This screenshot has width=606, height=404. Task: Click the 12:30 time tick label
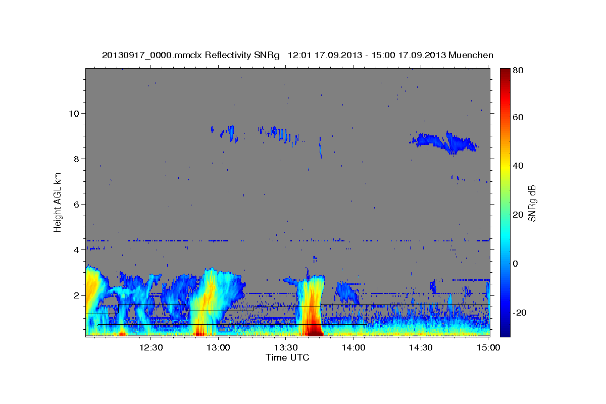tap(151, 347)
